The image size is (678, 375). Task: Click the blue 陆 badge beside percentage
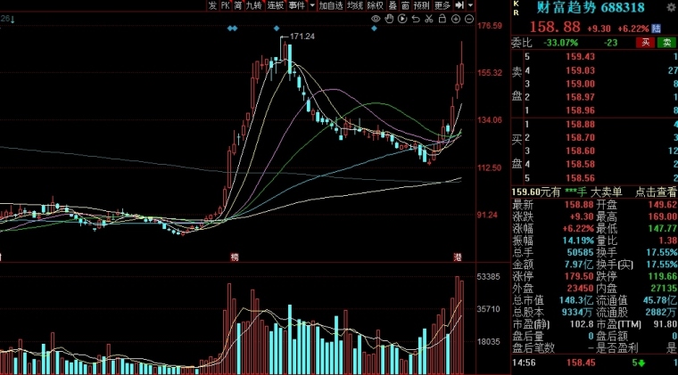click(657, 29)
